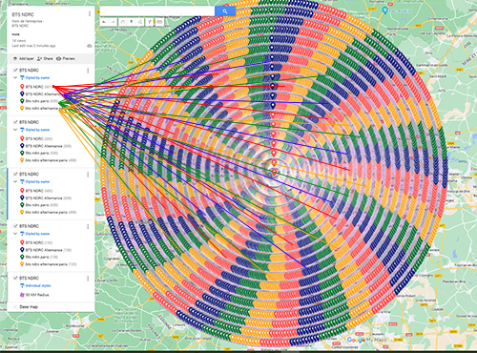Click the Parc Astérix marker on the map
477x353 pixels.
click(x=385, y=10)
